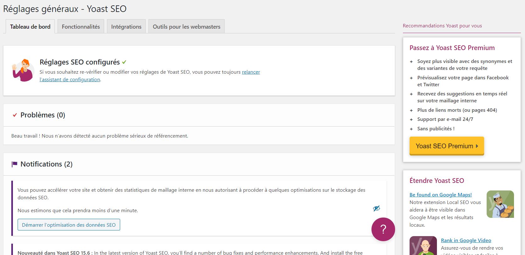Open the Fonctionnalités tab

point(81,26)
